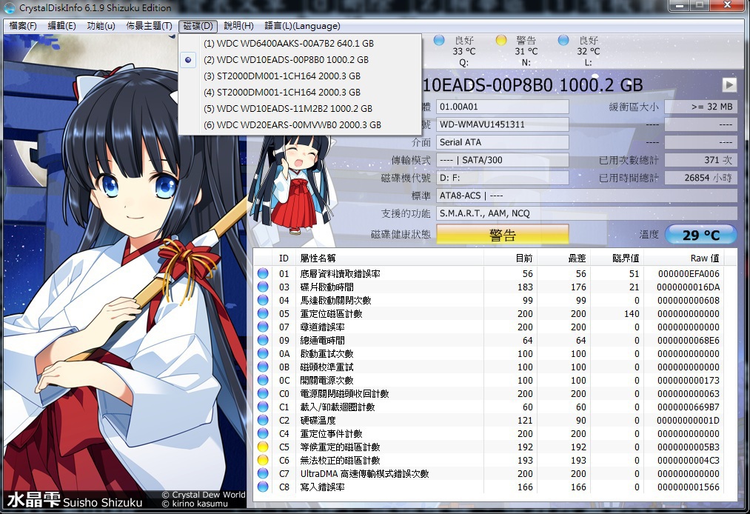Click the 目前 column header
Viewport: 750px width, 514px height.
click(x=511, y=258)
